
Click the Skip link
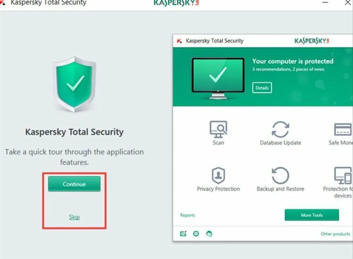coord(74,217)
